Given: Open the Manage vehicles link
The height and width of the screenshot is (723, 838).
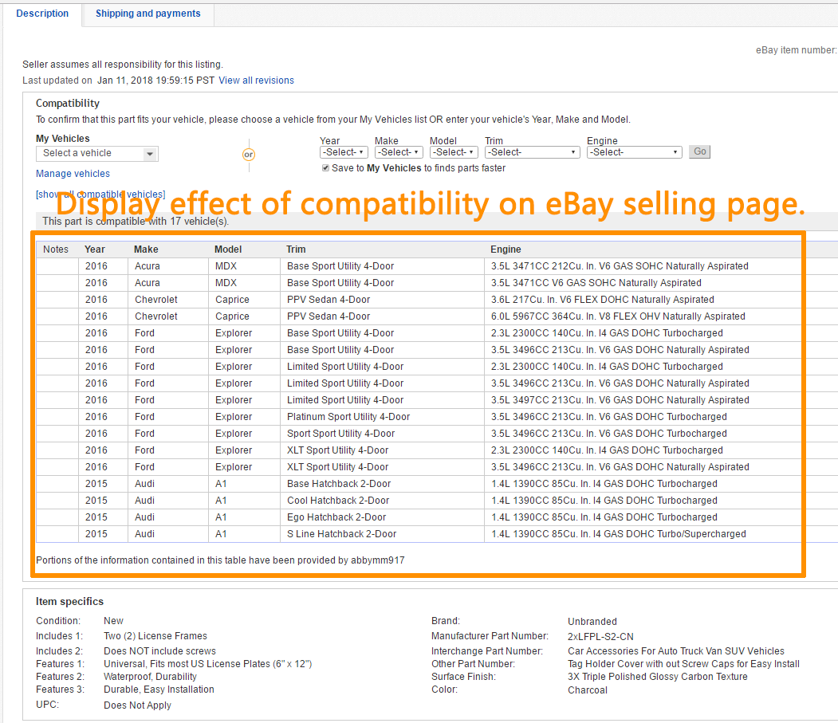Looking at the screenshot, I should 73,174.
